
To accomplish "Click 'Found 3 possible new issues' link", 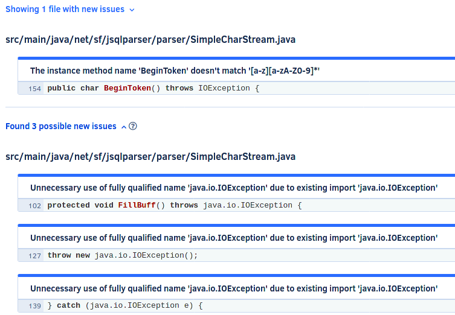I will click(61, 126).
